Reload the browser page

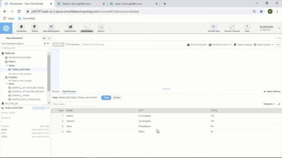(19, 11)
